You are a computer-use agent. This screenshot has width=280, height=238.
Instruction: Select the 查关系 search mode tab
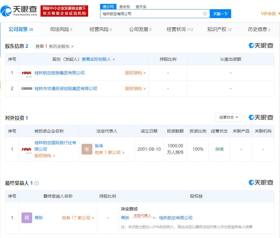point(141,7)
